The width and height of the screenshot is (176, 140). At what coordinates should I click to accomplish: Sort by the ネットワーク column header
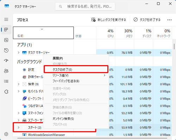tap(163, 33)
